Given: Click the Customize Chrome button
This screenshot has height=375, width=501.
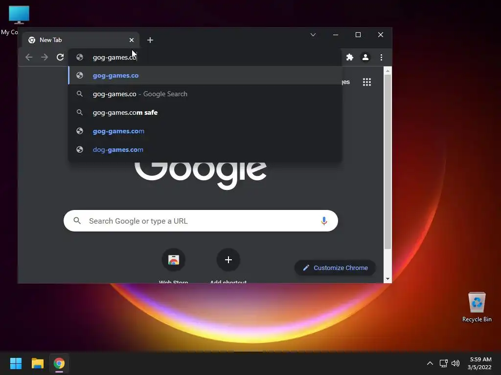Looking at the screenshot, I should click(335, 268).
